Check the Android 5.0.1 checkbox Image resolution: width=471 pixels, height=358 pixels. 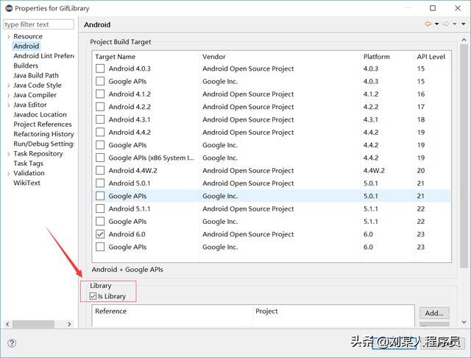pos(100,183)
